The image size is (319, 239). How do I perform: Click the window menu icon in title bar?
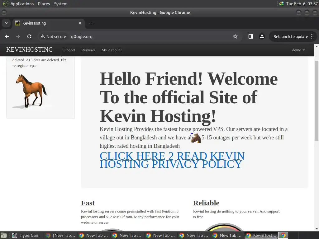4,12
